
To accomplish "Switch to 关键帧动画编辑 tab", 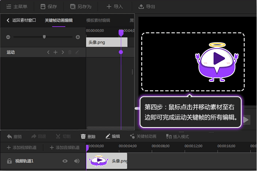I will [x=58, y=20].
